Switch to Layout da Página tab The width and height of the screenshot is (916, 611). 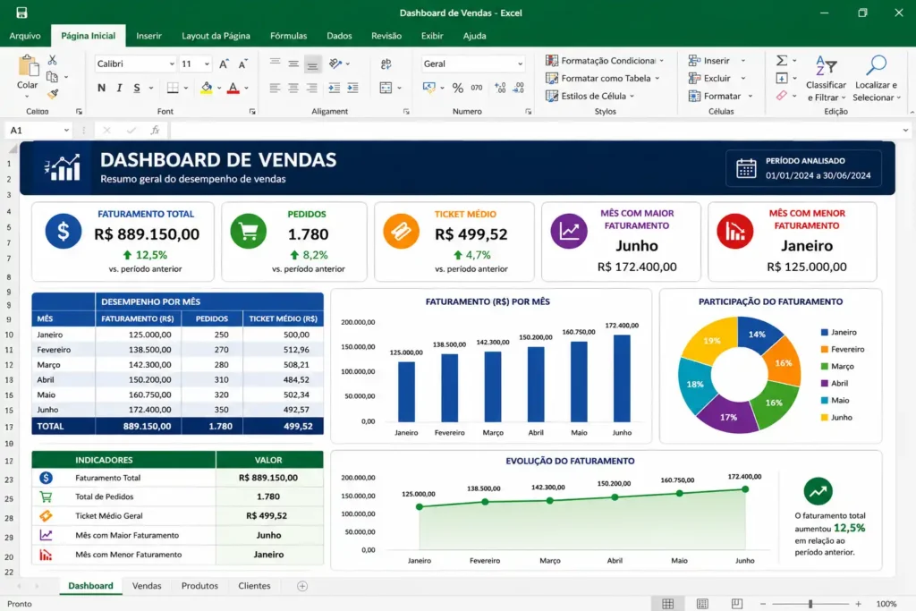point(216,36)
